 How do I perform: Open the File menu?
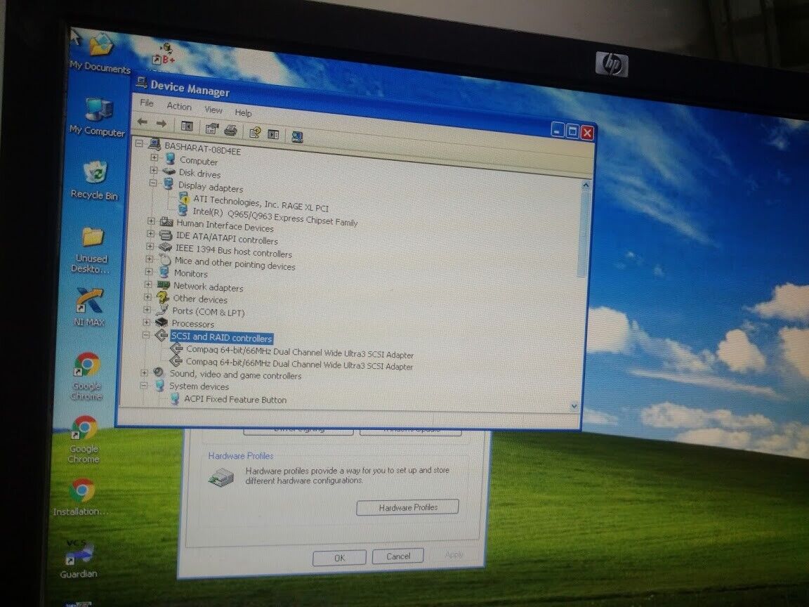(147, 103)
